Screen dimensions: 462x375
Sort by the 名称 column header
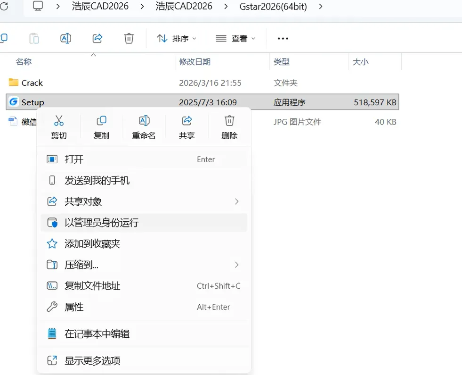pyautogui.click(x=24, y=62)
